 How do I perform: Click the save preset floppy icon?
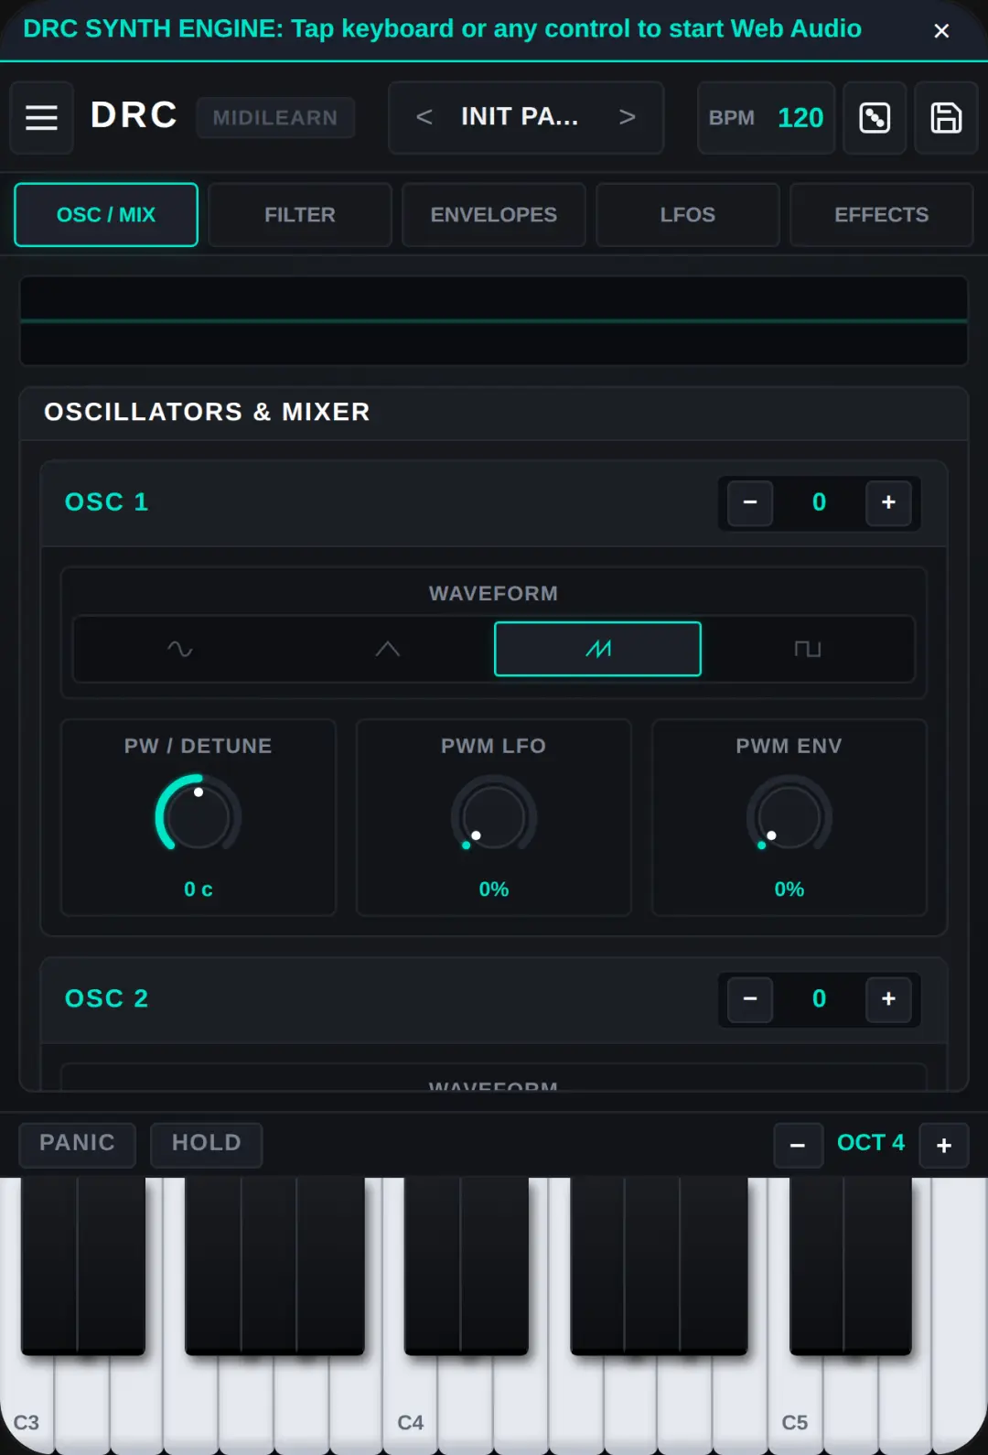click(946, 117)
